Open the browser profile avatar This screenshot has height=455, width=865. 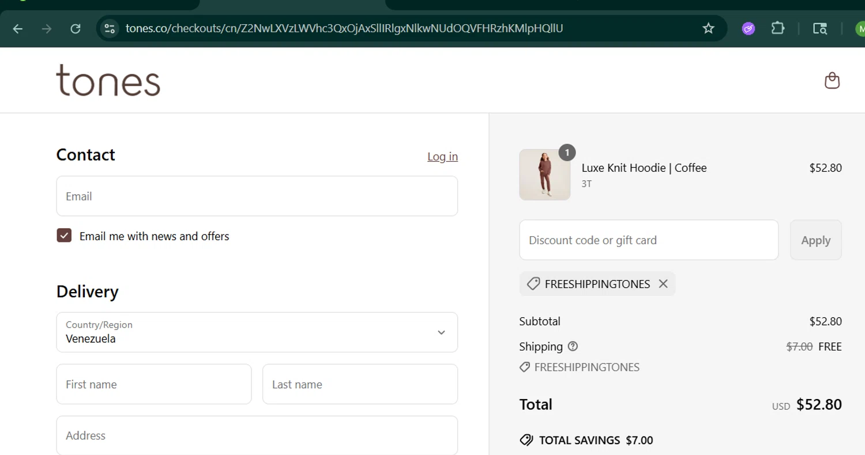[x=860, y=28]
